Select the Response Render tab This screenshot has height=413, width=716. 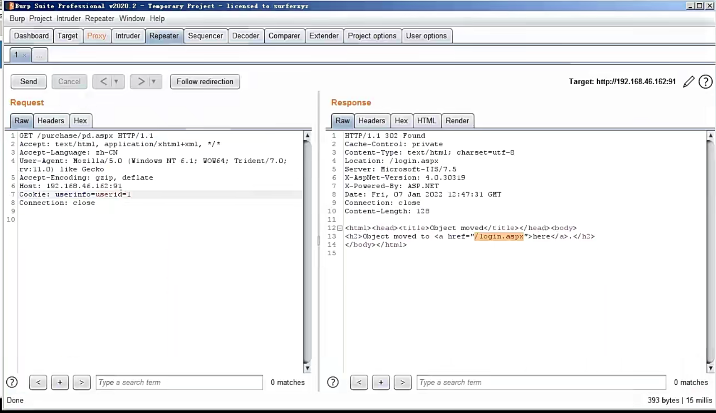click(457, 121)
